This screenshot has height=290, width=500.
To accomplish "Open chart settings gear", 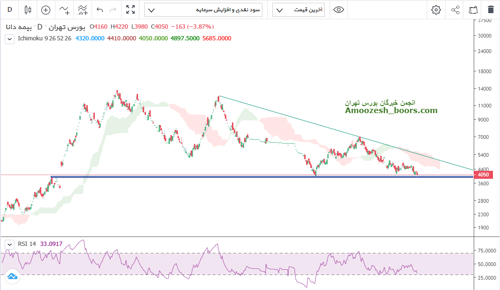I will click(x=436, y=9).
